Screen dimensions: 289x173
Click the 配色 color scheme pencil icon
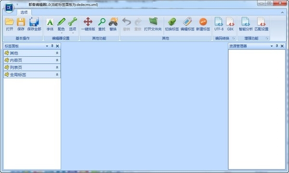tap(61, 22)
